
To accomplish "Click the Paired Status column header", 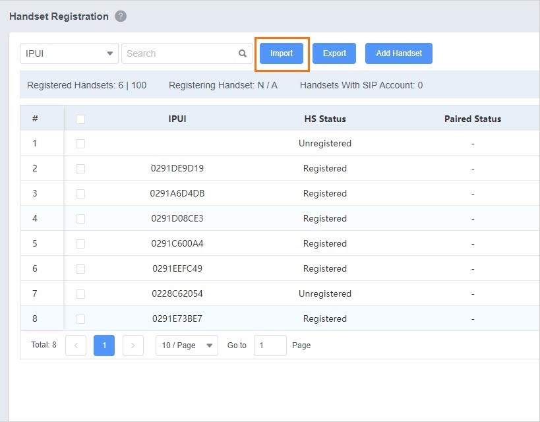I will tap(473, 119).
